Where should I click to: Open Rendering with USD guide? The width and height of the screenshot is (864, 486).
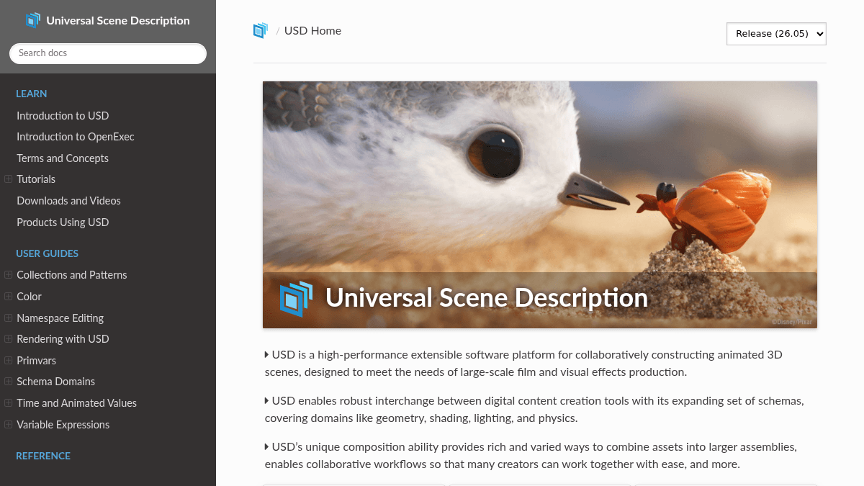pyautogui.click(x=63, y=339)
